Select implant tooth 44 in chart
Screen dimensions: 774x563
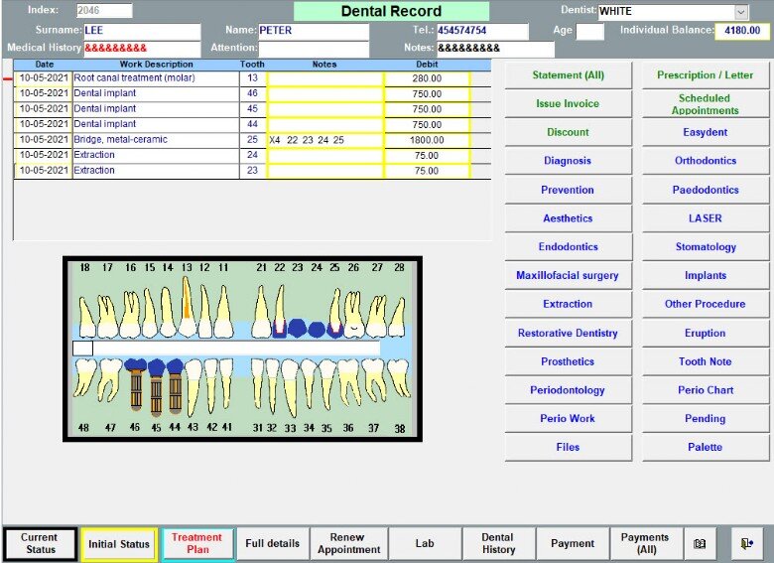coord(175,385)
